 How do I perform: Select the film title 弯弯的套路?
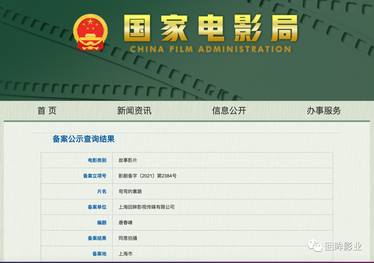130,191
